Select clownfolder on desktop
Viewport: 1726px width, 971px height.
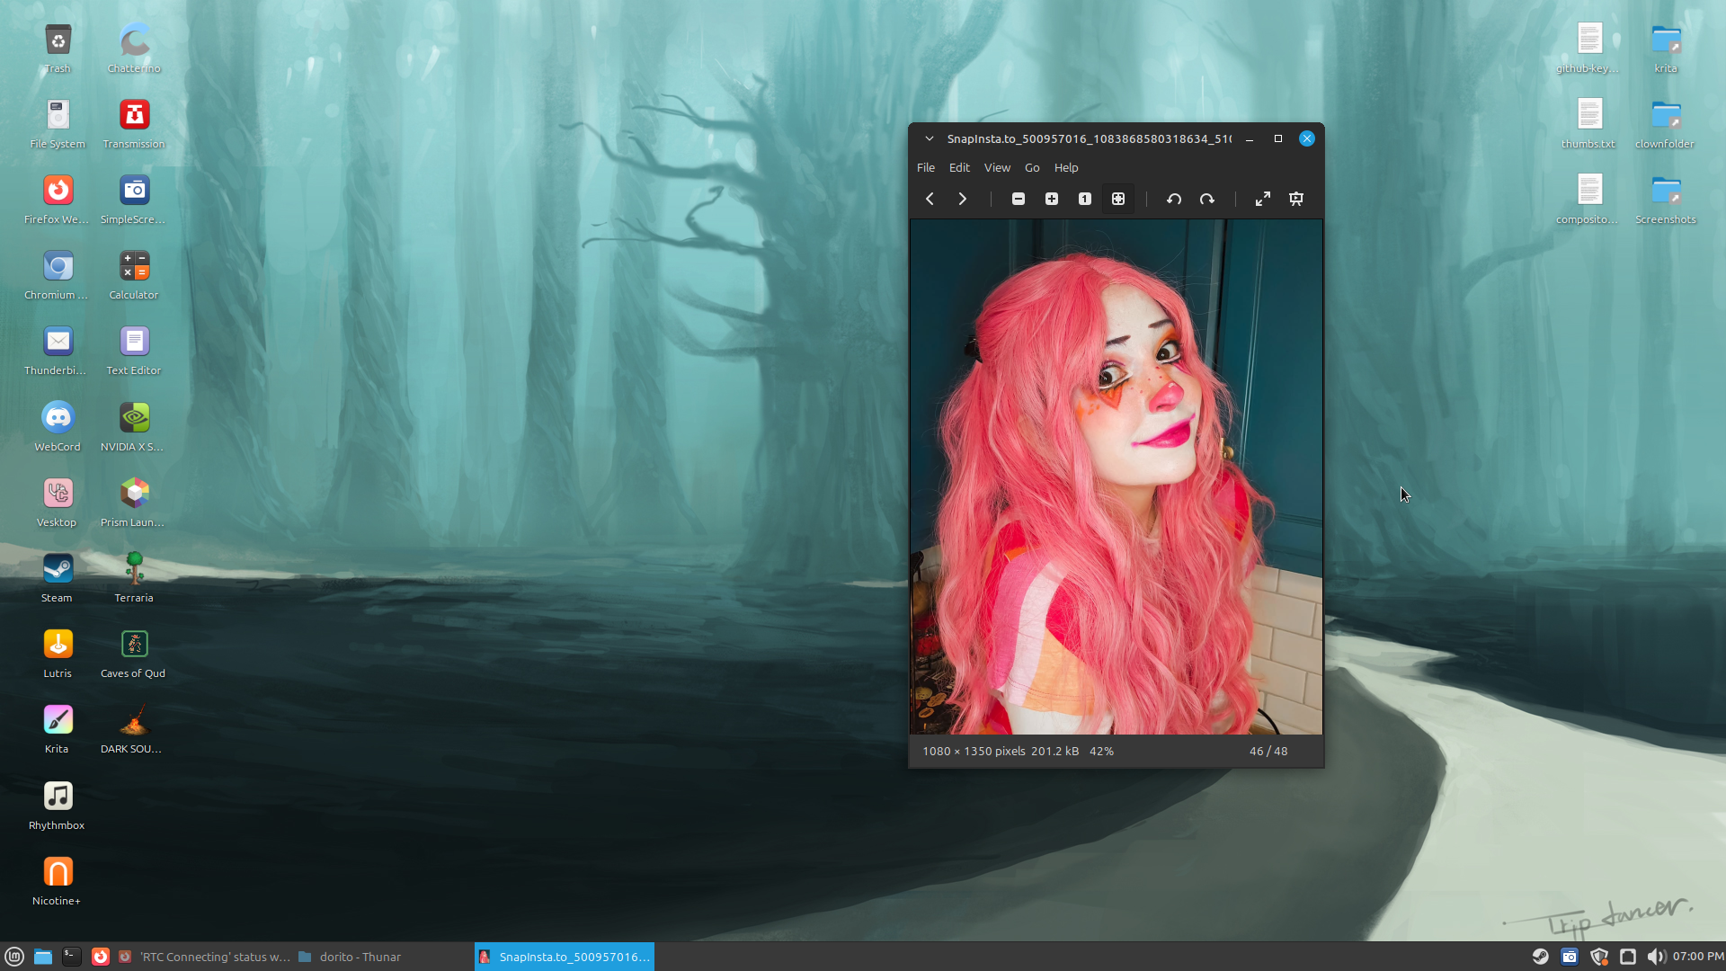(1666, 124)
